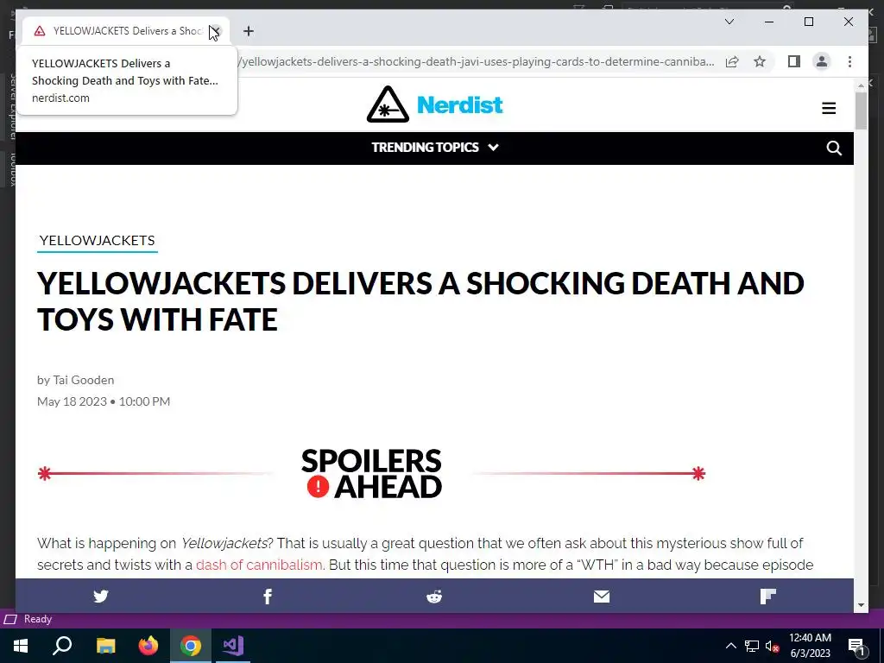The width and height of the screenshot is (884, 663).
Task: Share article on Flipboard
Action: click(767, 596)
